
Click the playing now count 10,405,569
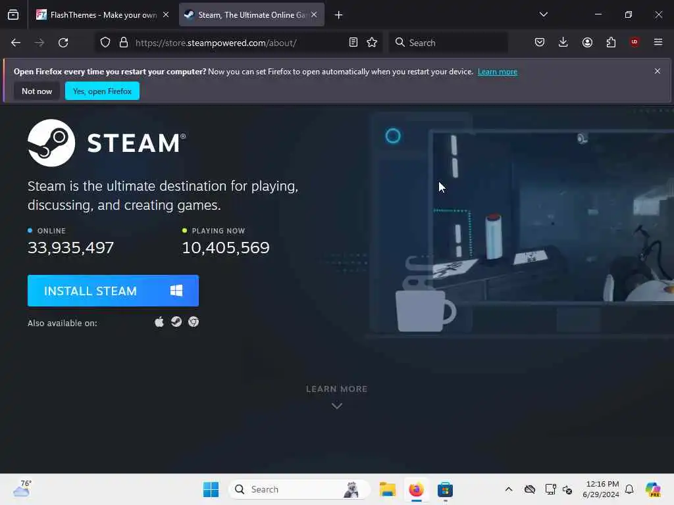coord(226,248)
